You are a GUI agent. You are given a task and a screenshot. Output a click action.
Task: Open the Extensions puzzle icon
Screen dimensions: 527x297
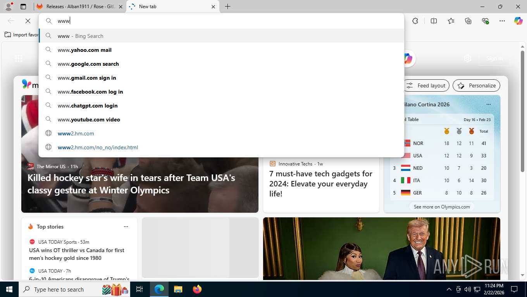pyautogui.click(x=415, y=21)
